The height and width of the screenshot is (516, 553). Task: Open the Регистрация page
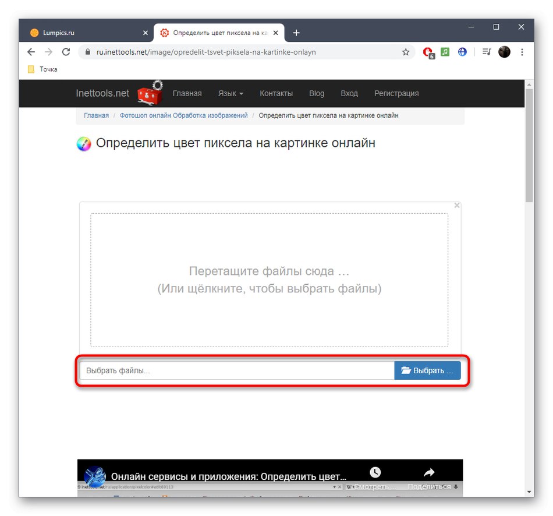click(x=396, y=94)
